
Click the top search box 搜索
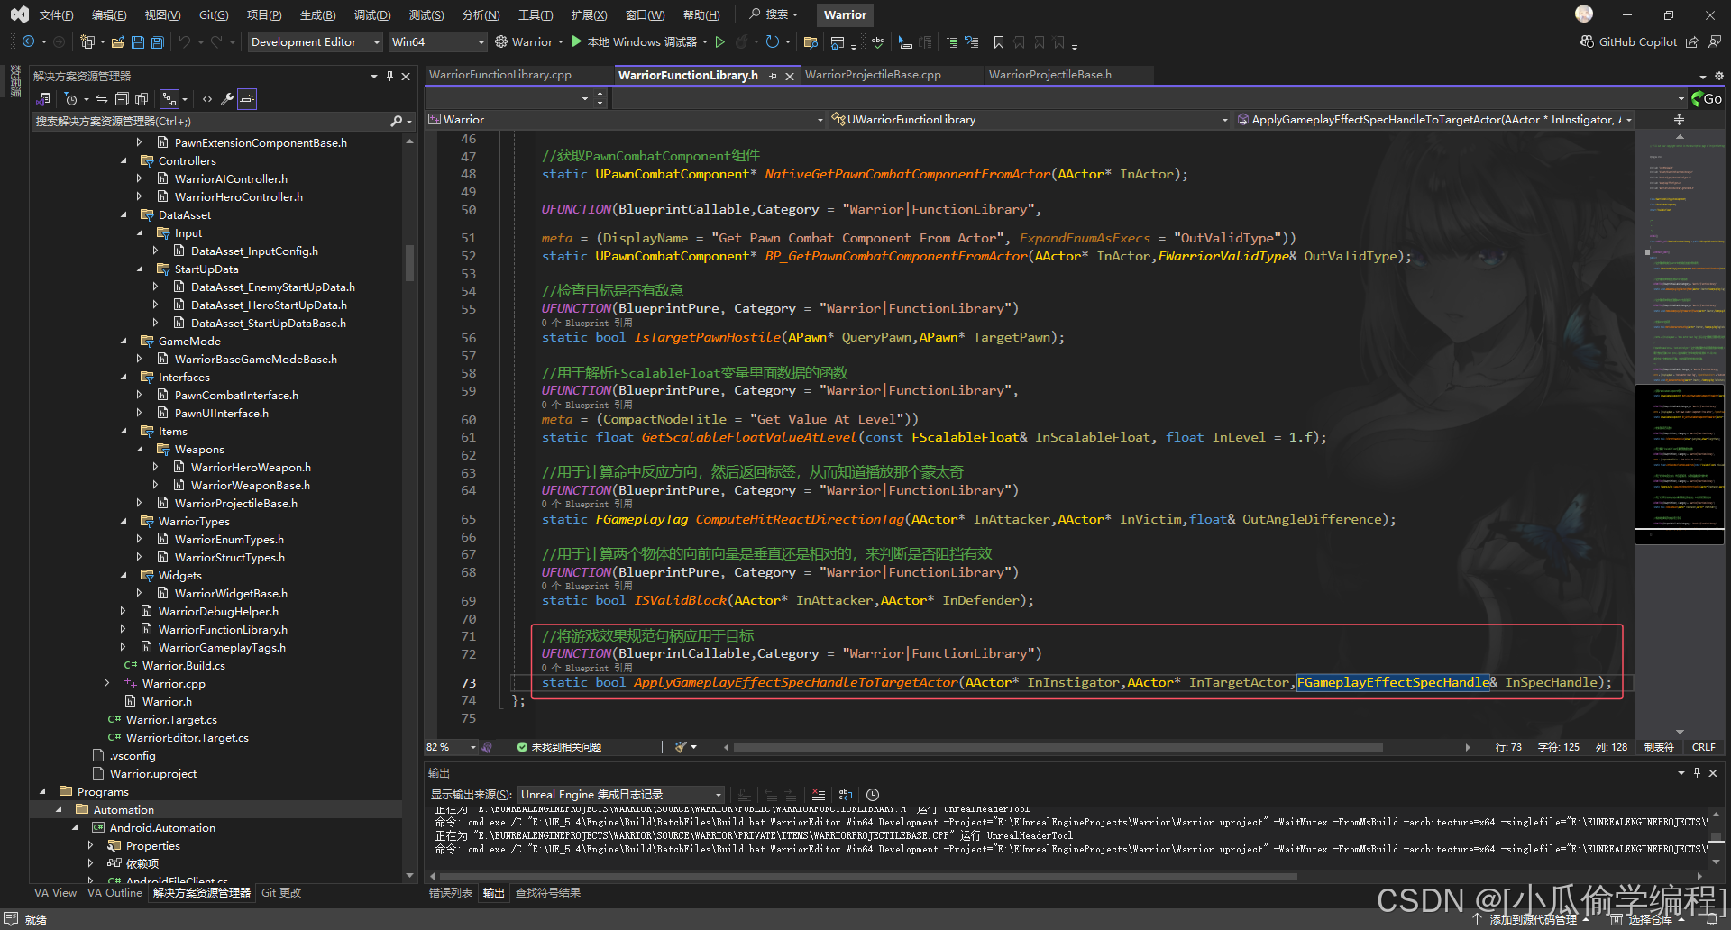coord(774,14)
